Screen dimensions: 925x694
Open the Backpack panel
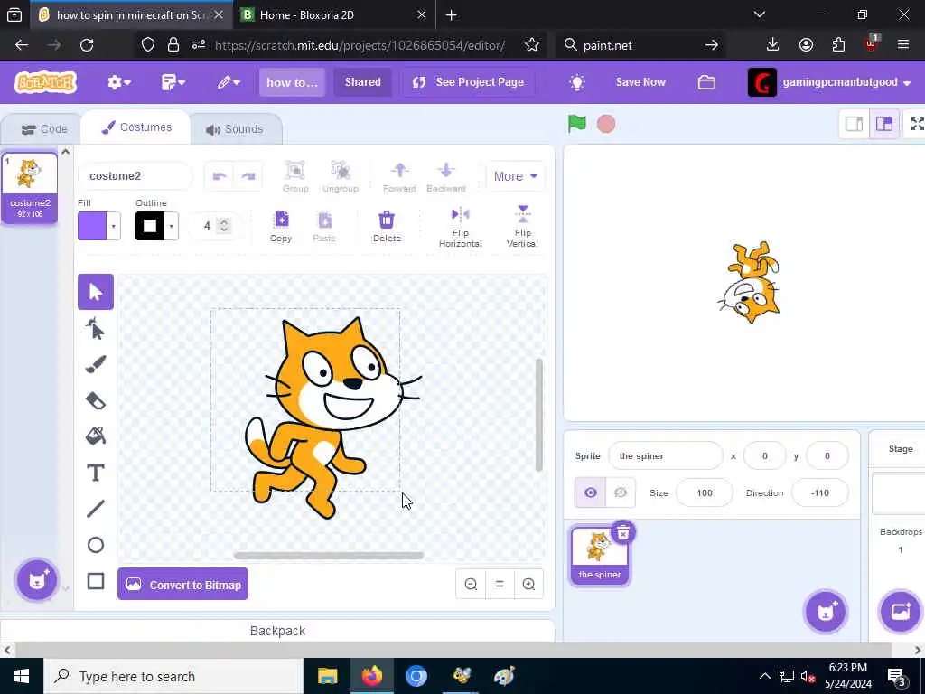point(277,631)
